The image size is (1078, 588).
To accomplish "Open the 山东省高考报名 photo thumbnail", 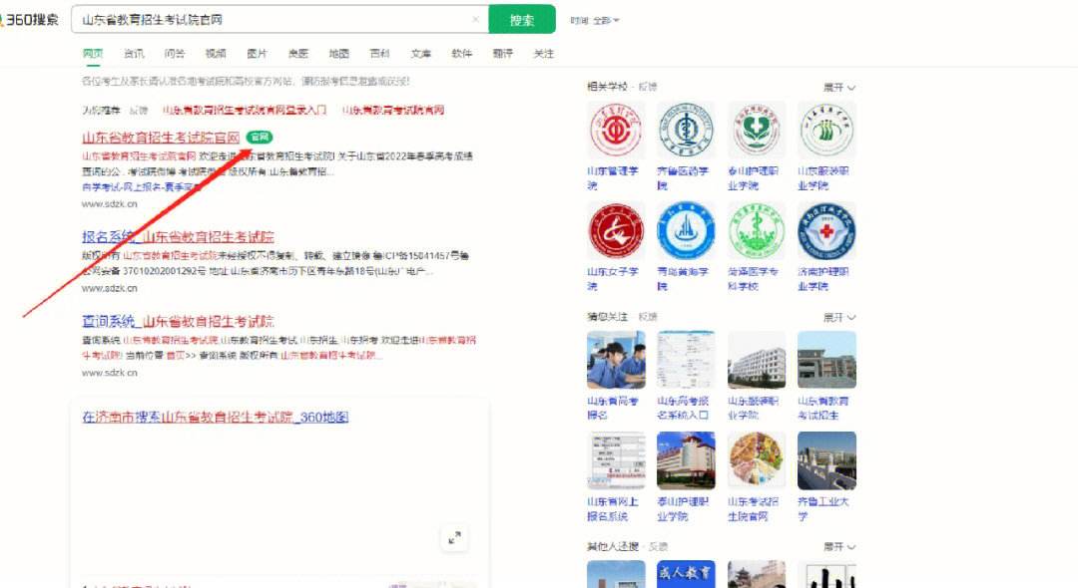I will click(616, 360).
